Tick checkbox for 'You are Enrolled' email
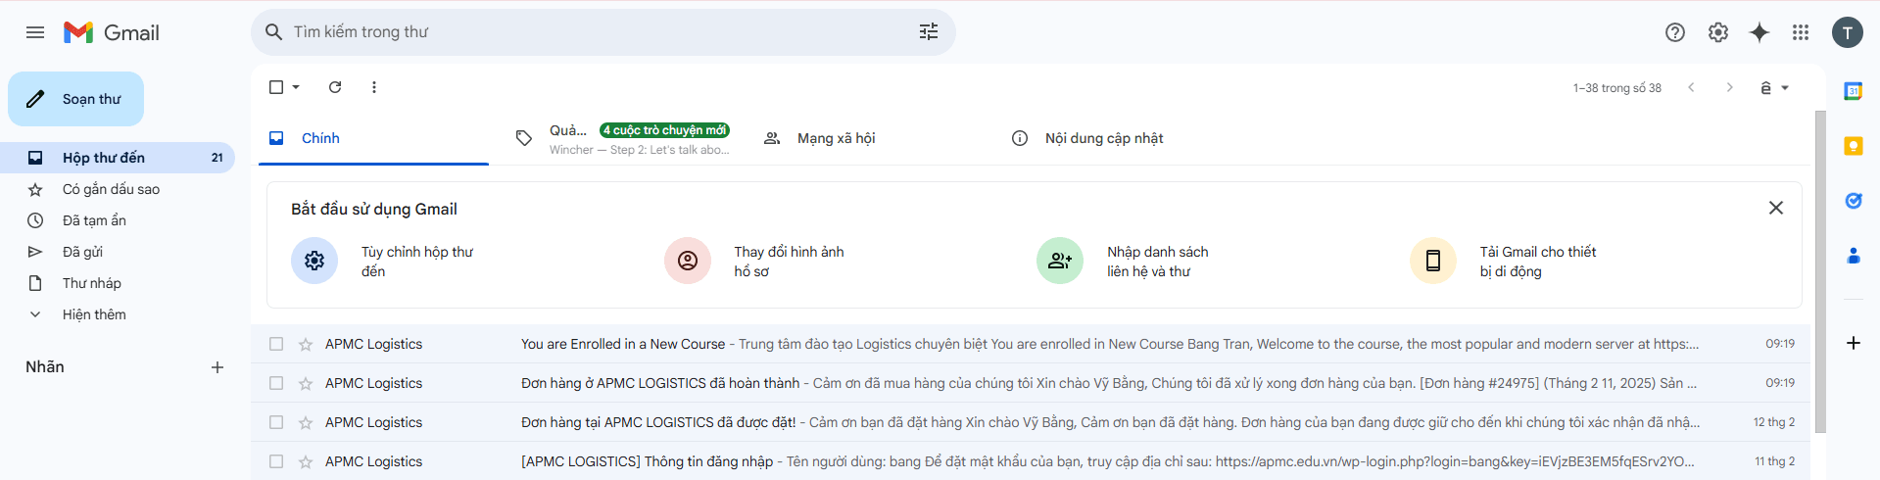Viewport: 1880px width, 480px height. coord(276,344)
